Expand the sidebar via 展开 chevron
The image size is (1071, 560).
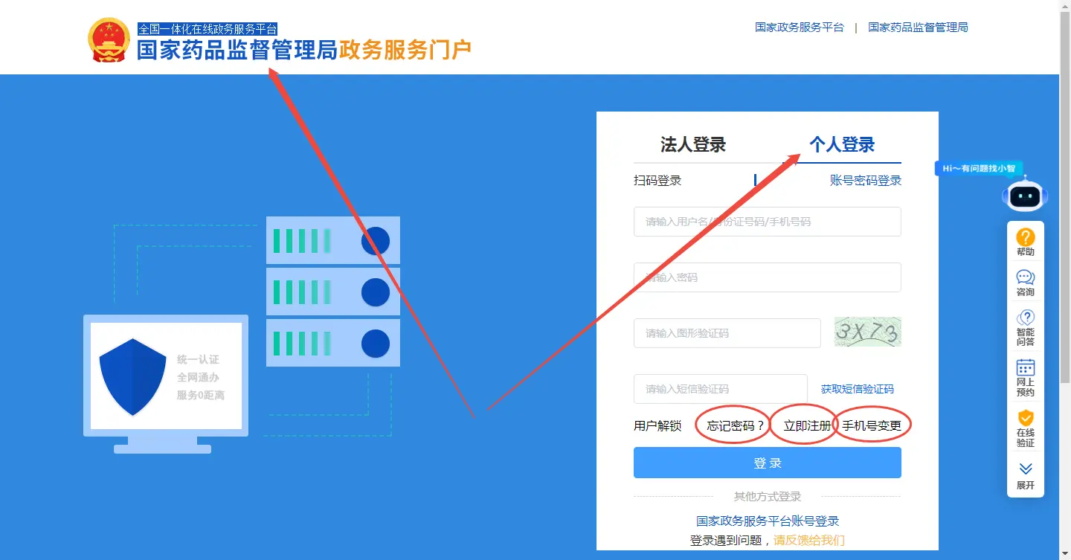tap(1026, 476)
